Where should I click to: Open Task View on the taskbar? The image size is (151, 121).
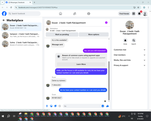click(14, 116)
